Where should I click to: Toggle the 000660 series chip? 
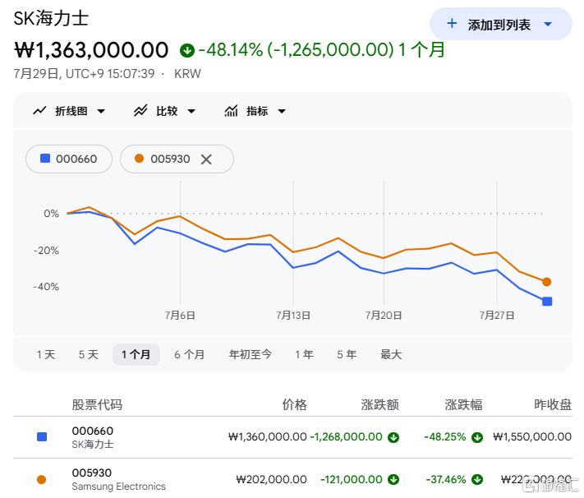pyautogui.click(x=69, y=159)
